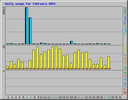Click the yellow visits bar for day 9
This screenshot has width=128, height=100.
coord(37,58)
